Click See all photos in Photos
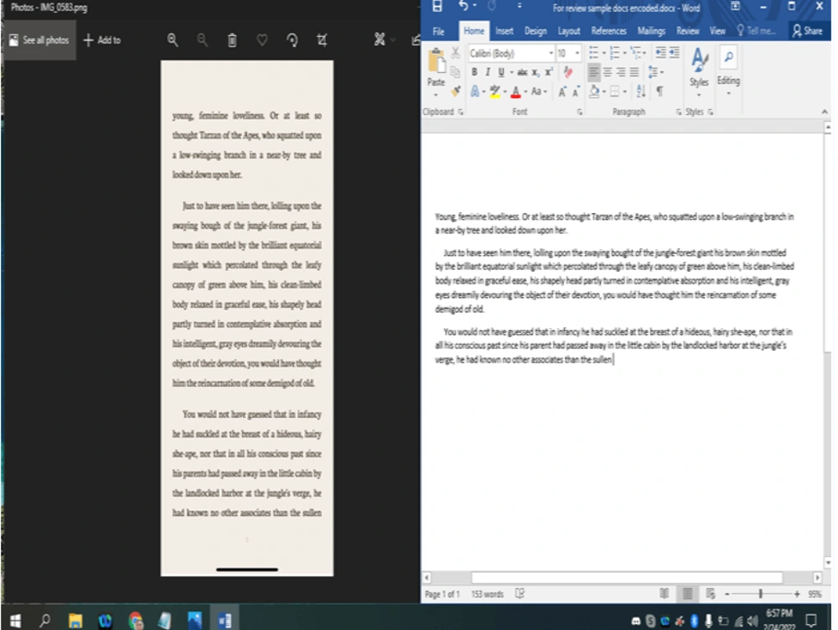 pyautogui.click(x=39, y=40)
